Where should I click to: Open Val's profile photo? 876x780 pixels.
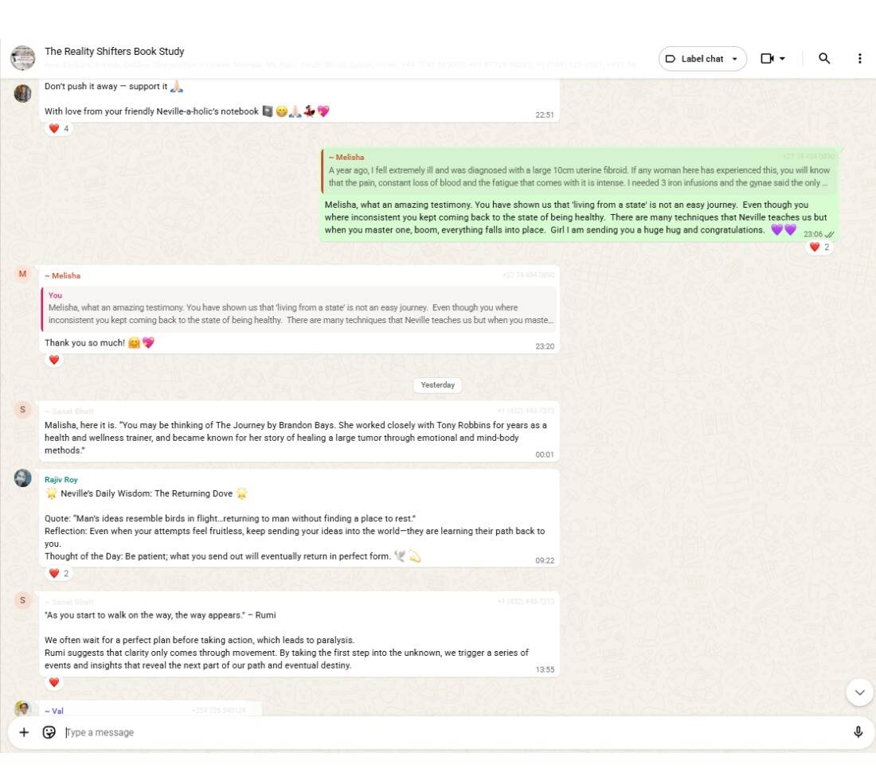click(23, 708)
